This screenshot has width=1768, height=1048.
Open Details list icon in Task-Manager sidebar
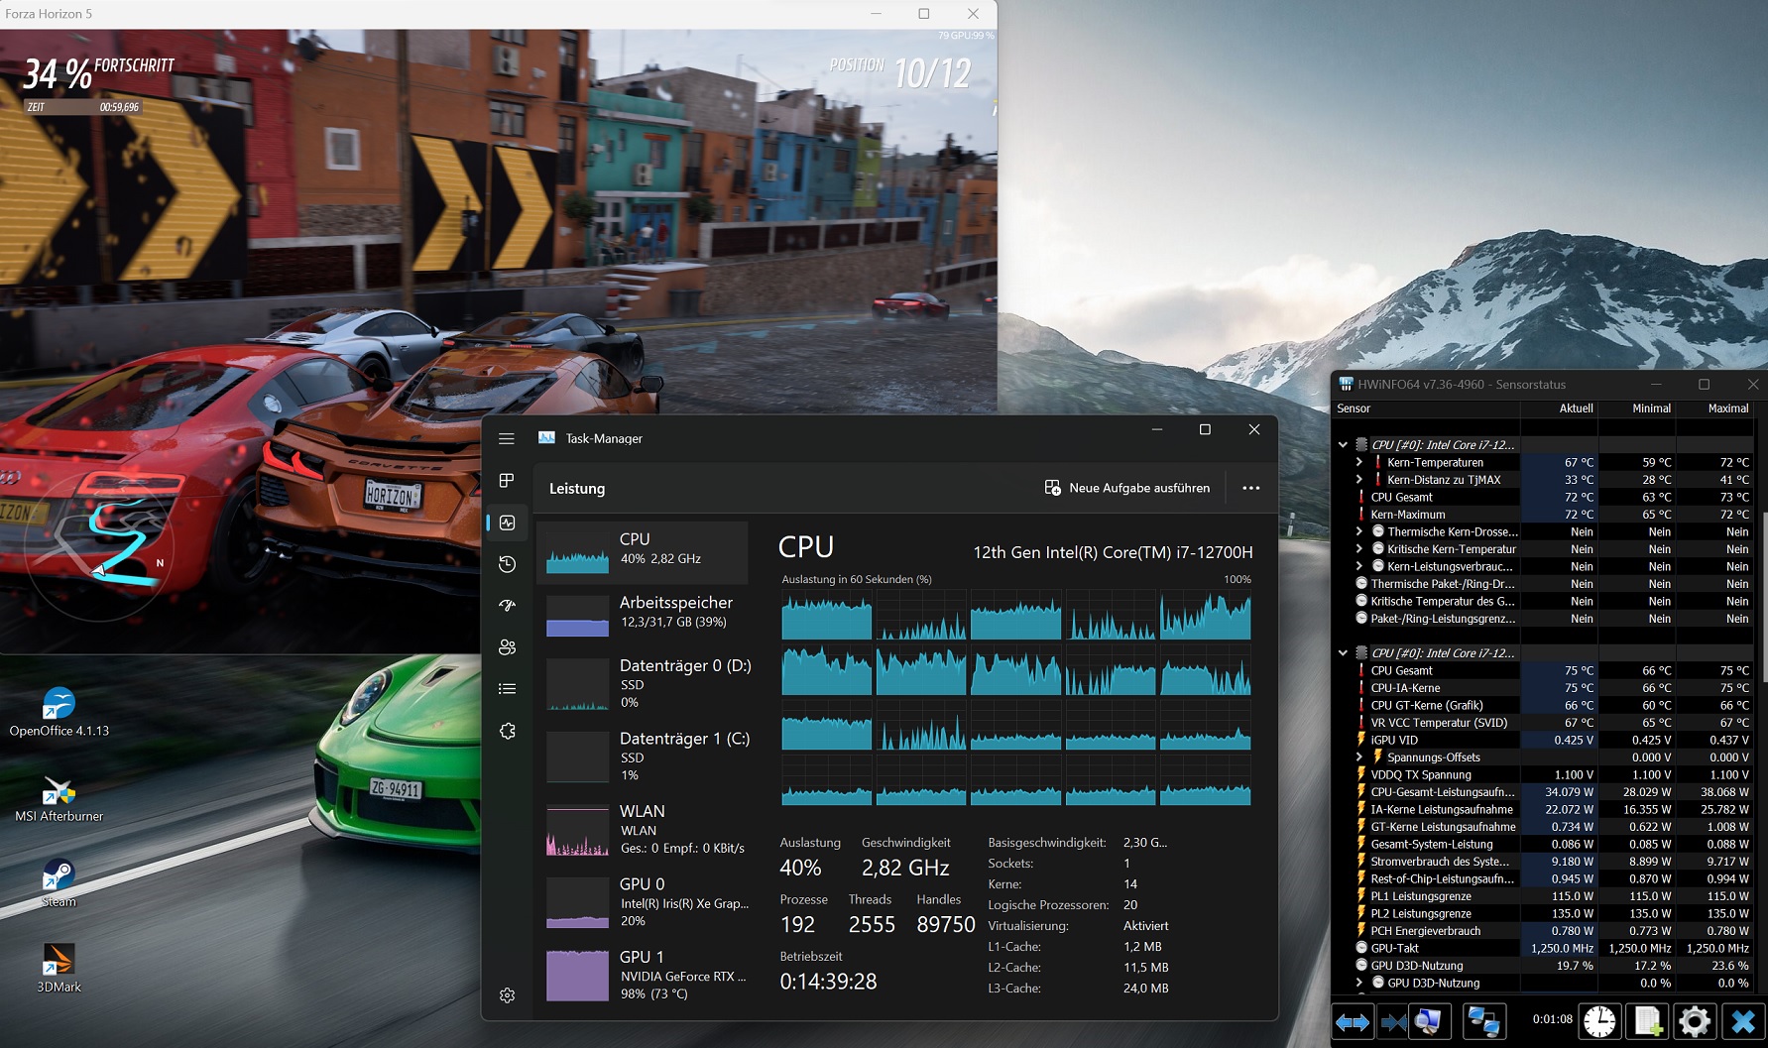click(507, 689)
